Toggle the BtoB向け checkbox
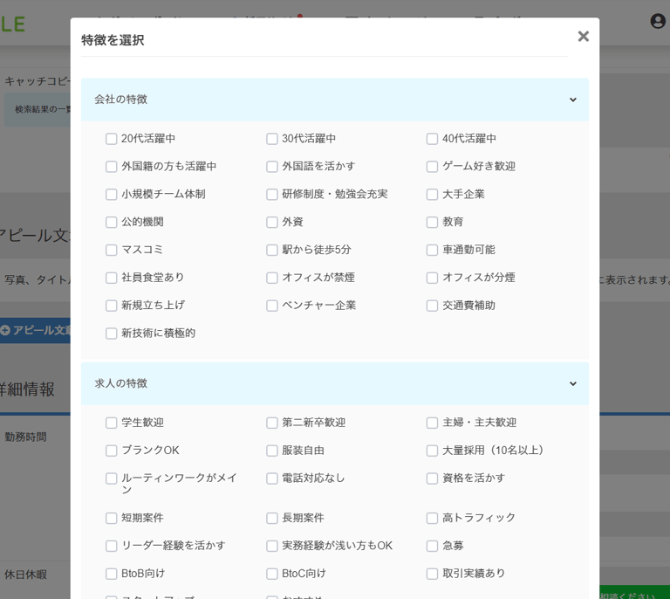The height and width of the screenshot is (599, 670). pyautogui.click(x=112, y=574)
